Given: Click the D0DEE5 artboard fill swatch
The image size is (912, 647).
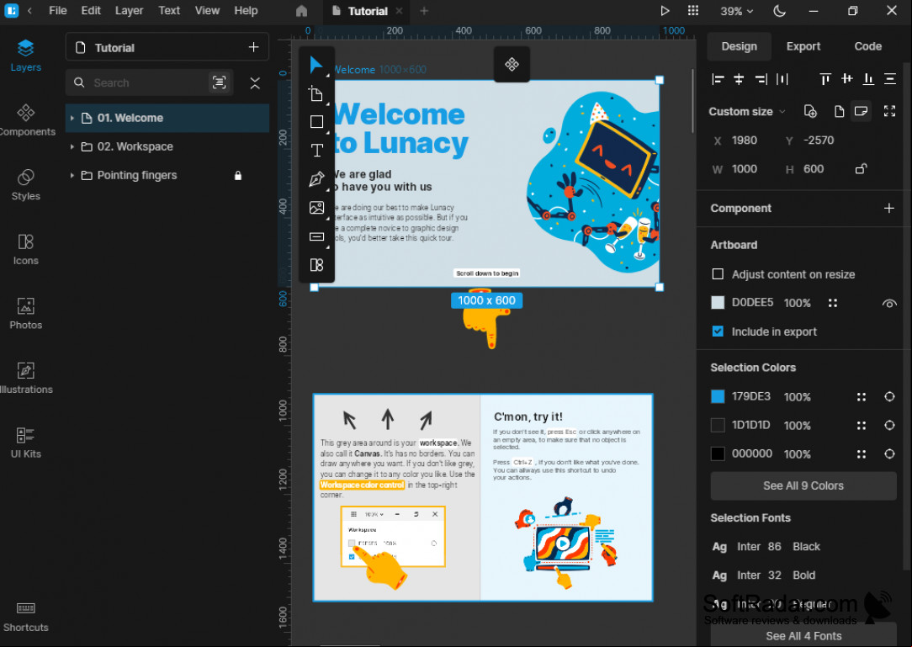Looking at the screenshot, I should coord(718,303).
